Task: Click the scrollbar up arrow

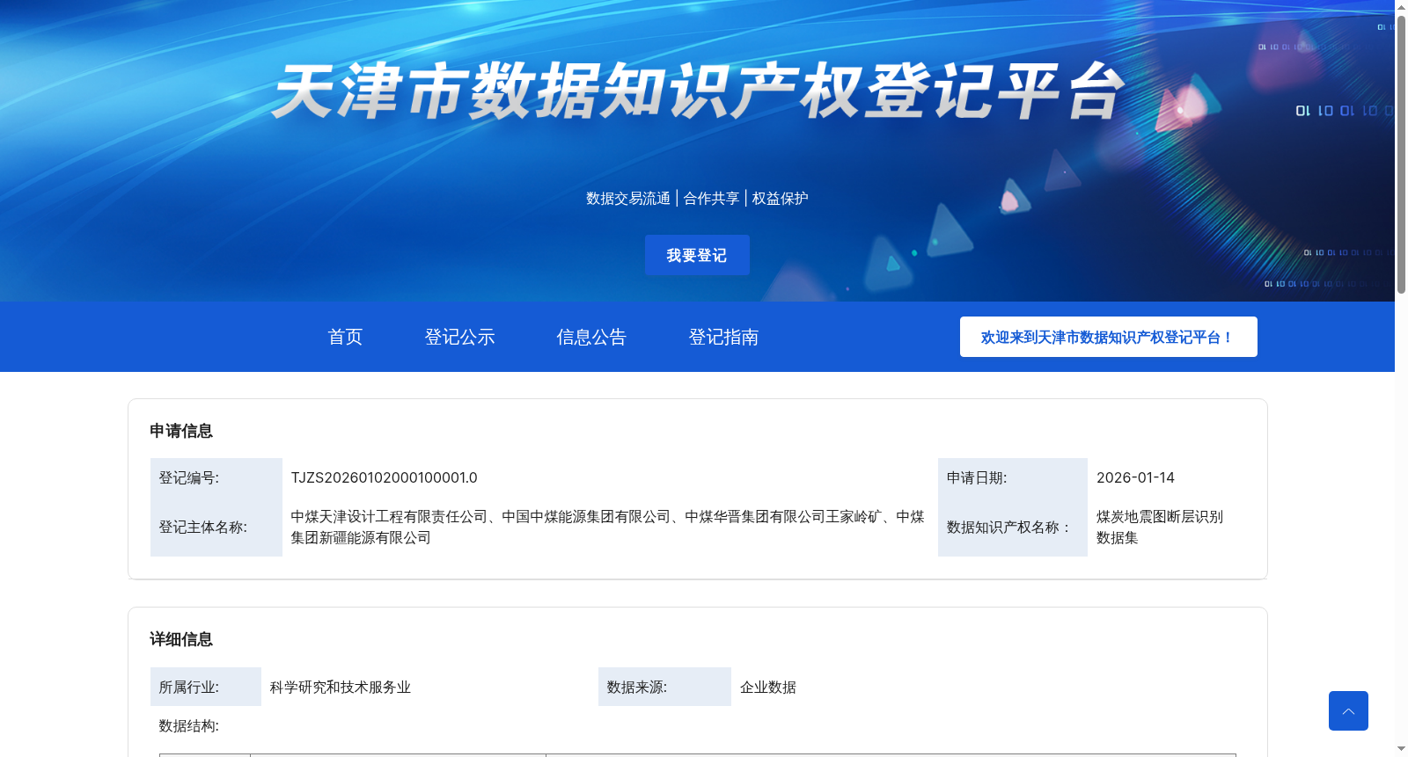Action: (1401, 6)
